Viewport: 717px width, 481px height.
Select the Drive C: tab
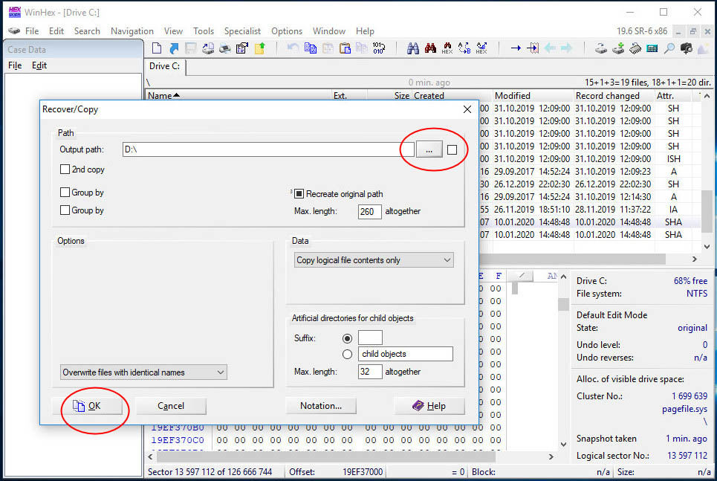[165, 66]
